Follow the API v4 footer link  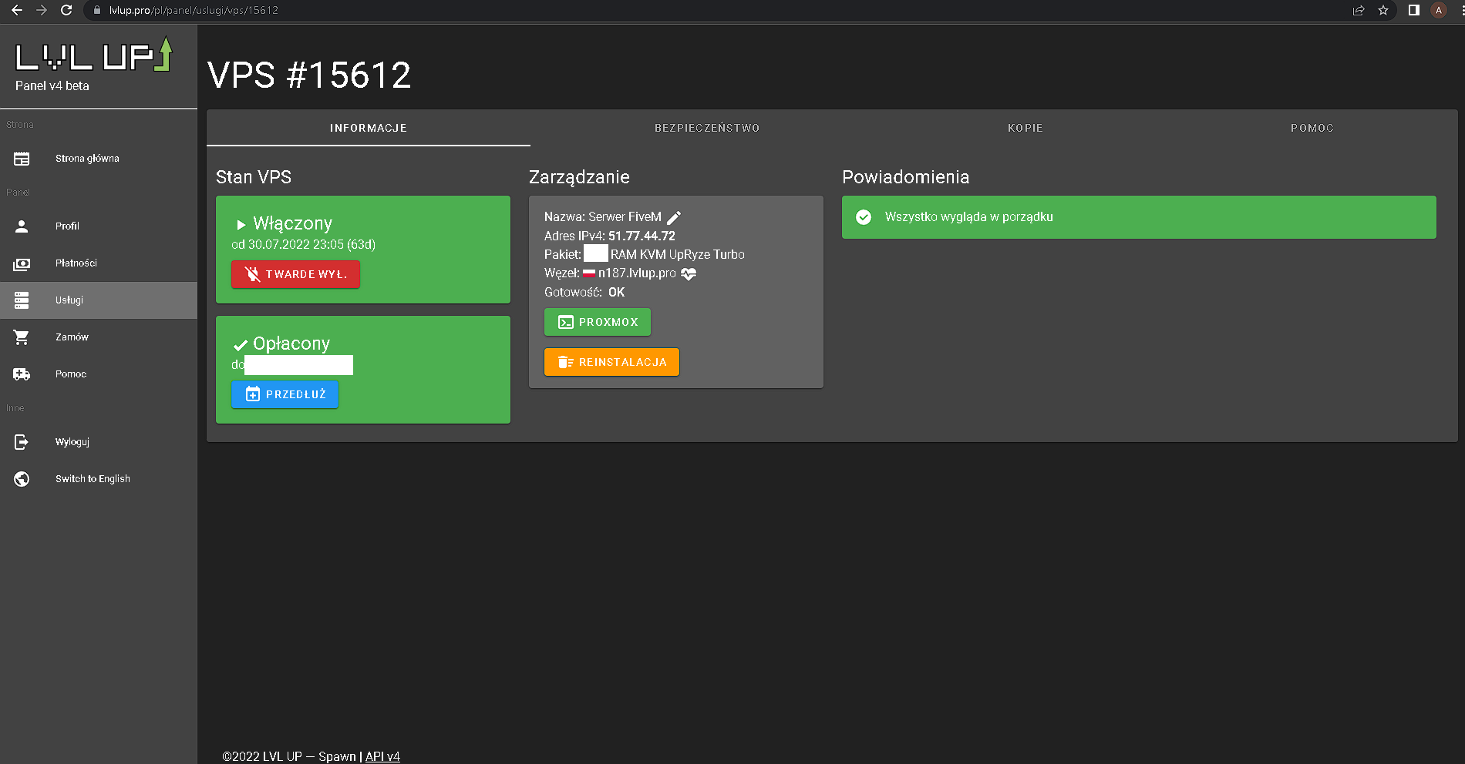(382, 756)
